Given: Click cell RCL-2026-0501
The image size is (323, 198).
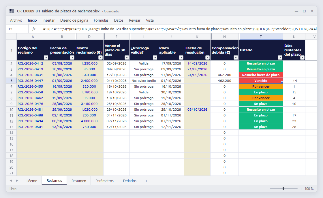Looking at the screenshot, I should coord(33,127).
